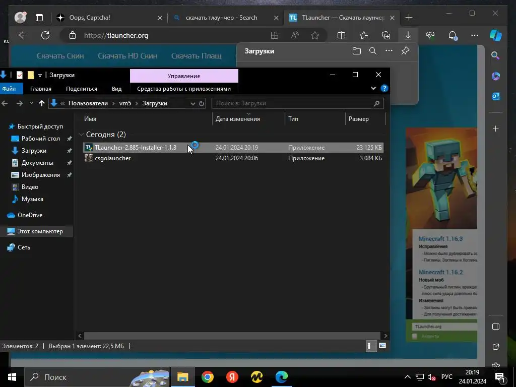Click the Edge profile avatar icon
The width and height of the screenshot is (516, 387).
tap(20, 18)
